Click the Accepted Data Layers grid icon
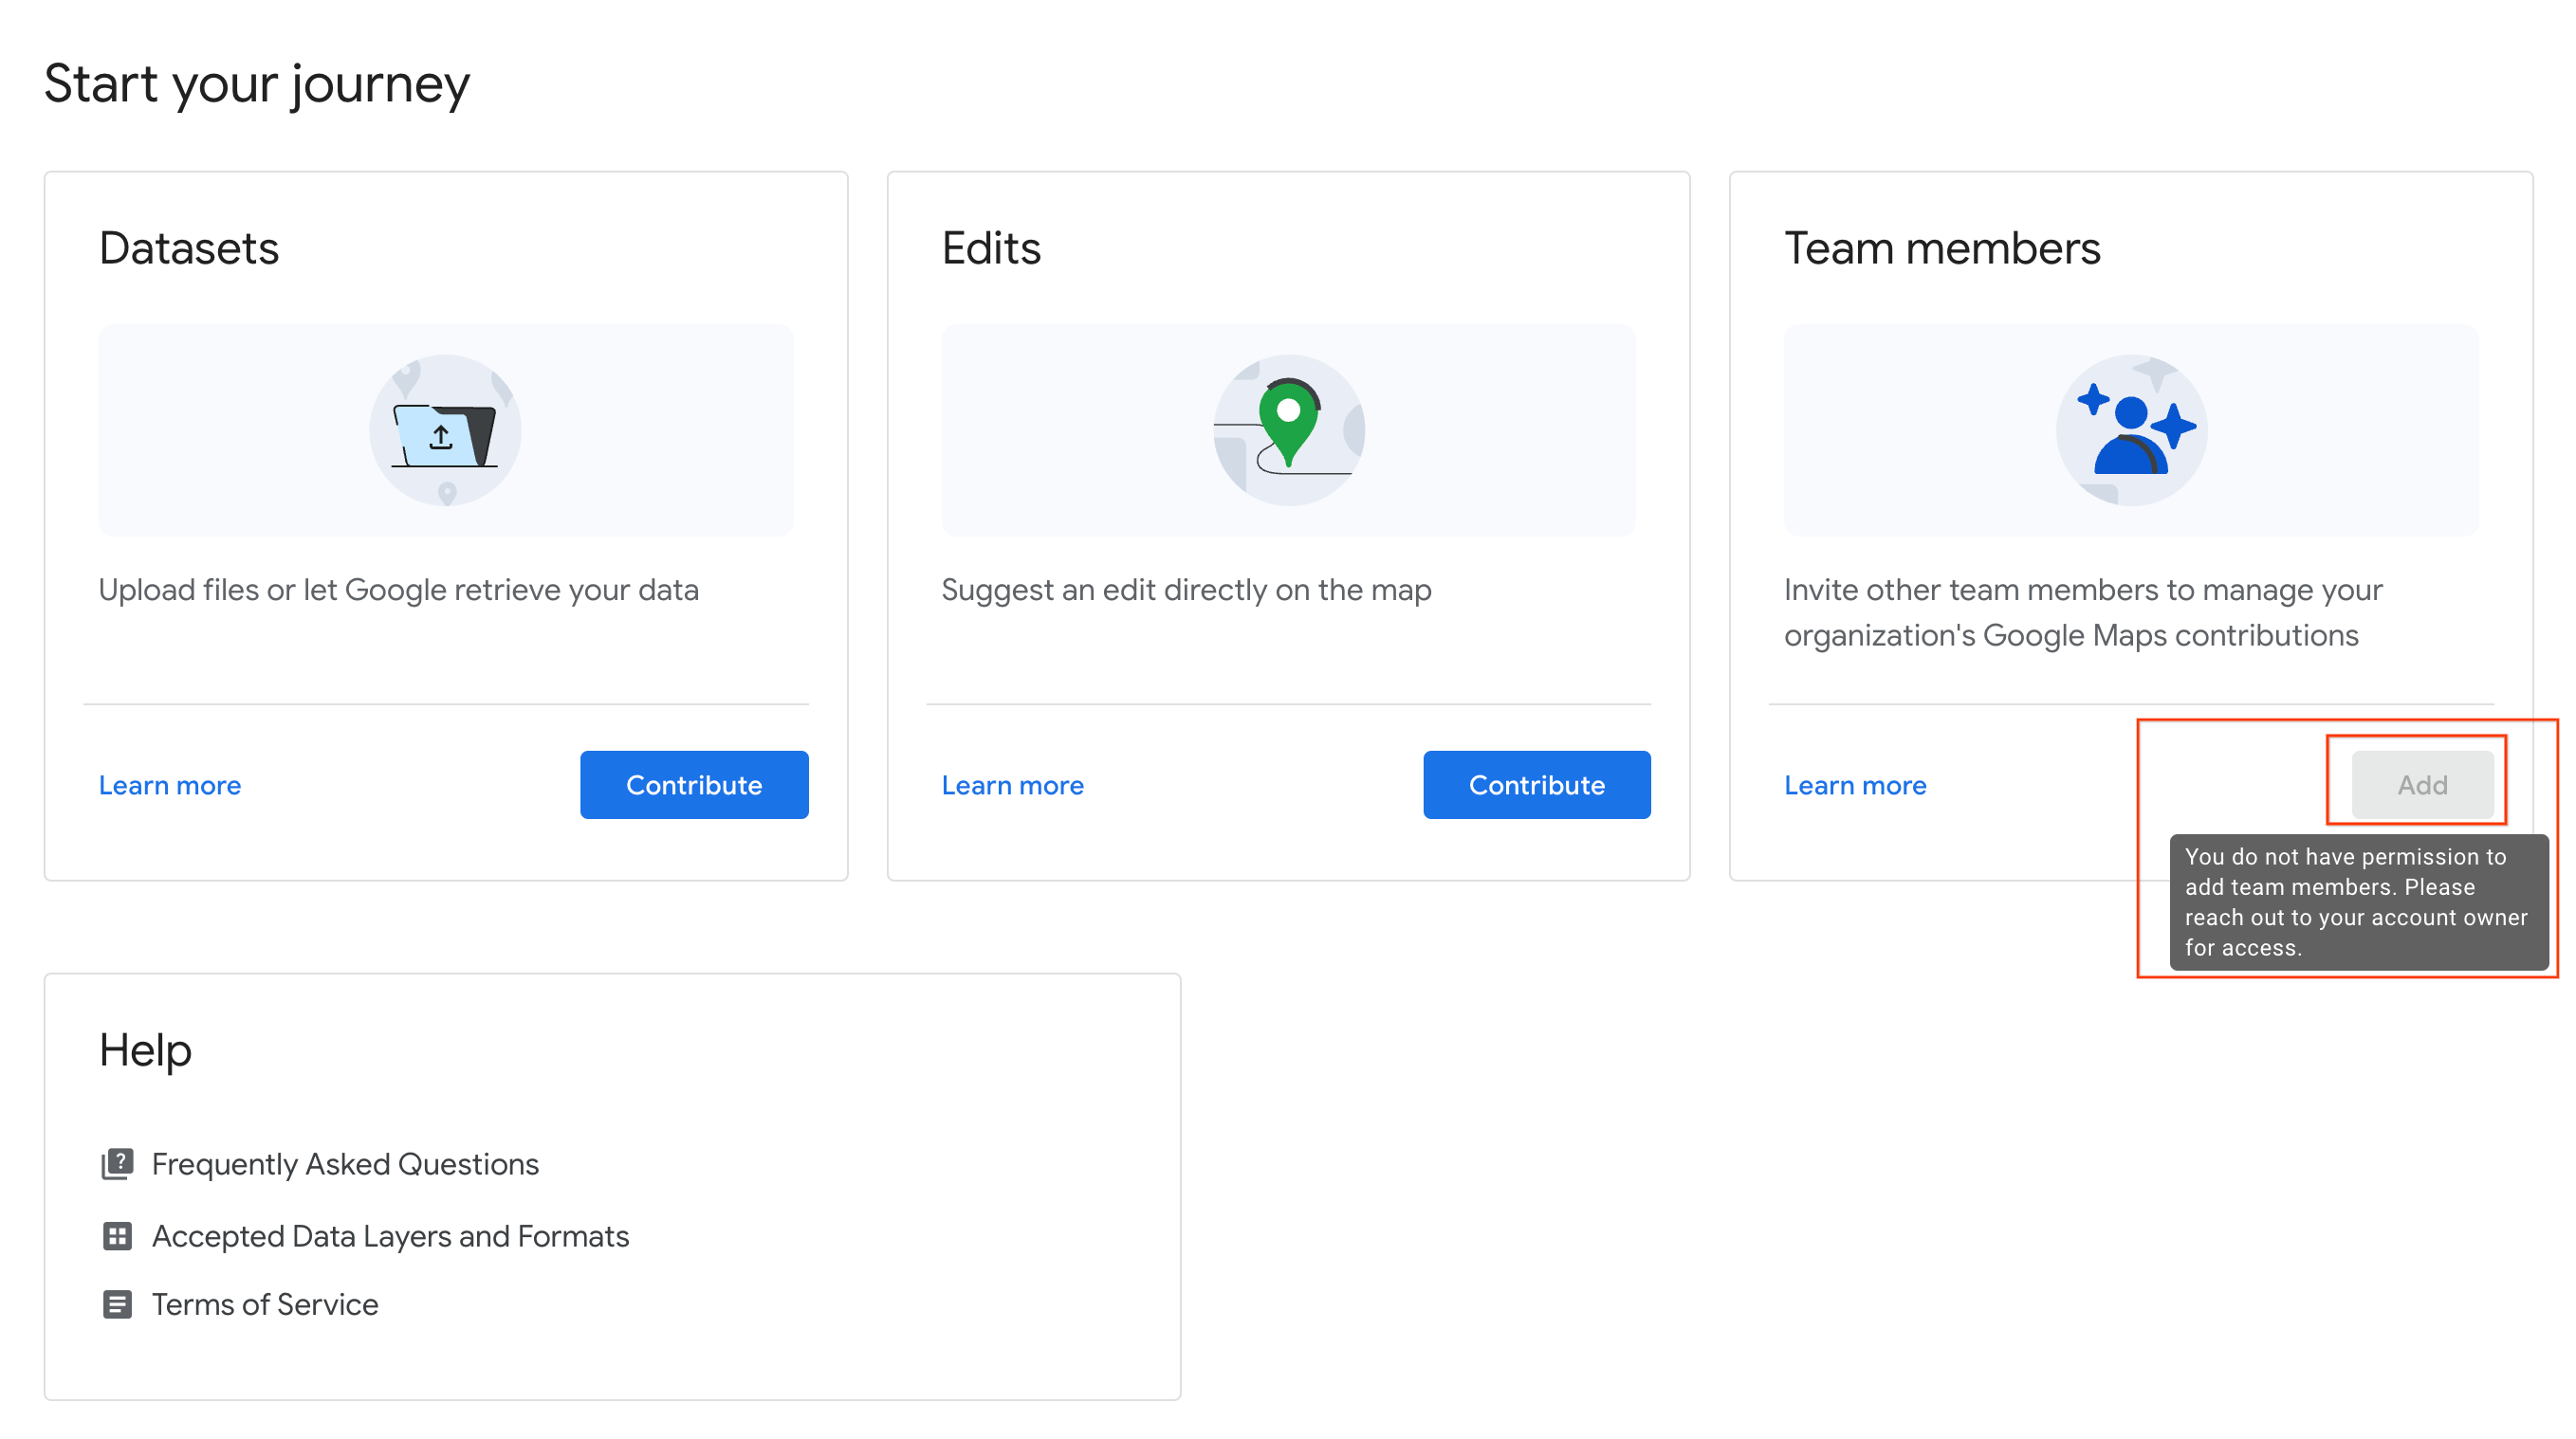 point(117,1236)
